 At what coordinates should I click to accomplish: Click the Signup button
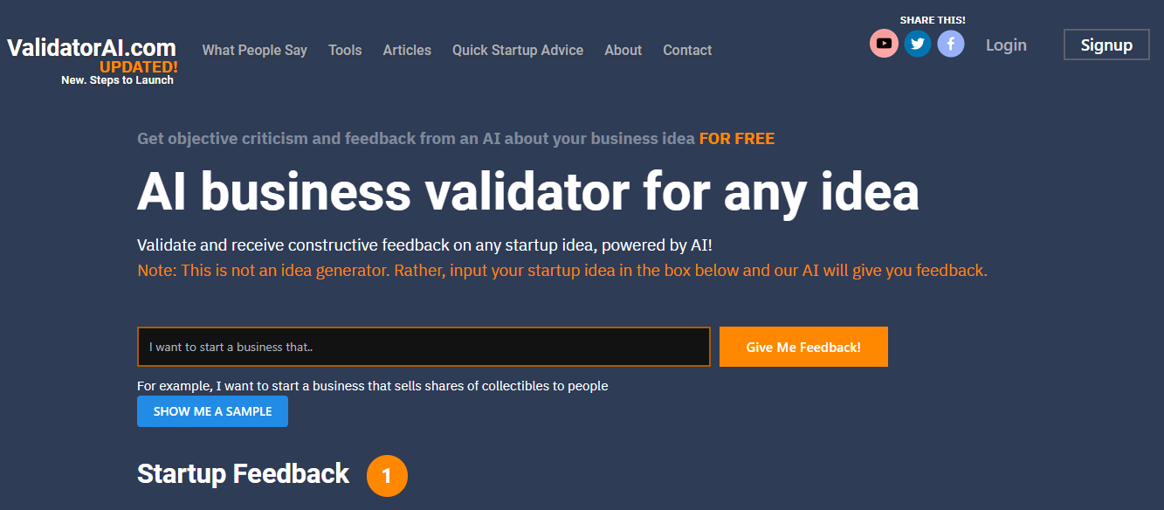point(1106,45)
